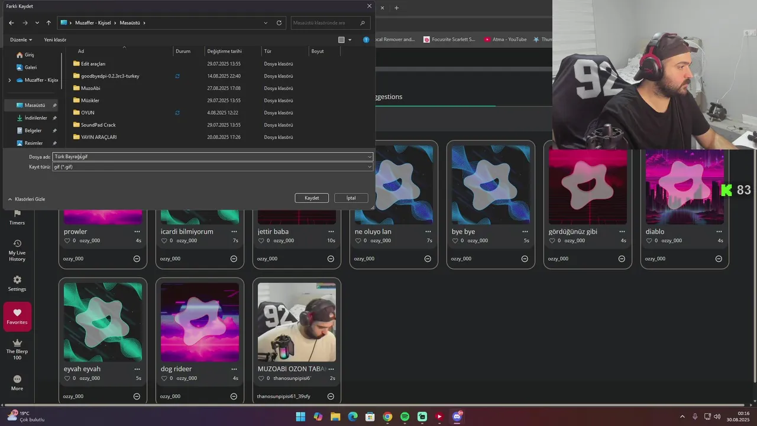The height and width of the screenshot is (426, 757).
Task: Open options menu for bye bye
Action: (525, 231)
